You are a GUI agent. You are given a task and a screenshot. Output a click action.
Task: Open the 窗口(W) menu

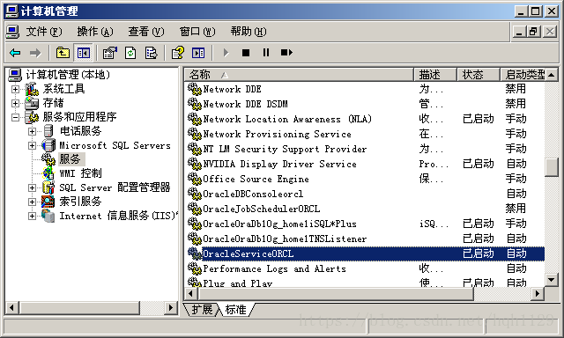197,32
